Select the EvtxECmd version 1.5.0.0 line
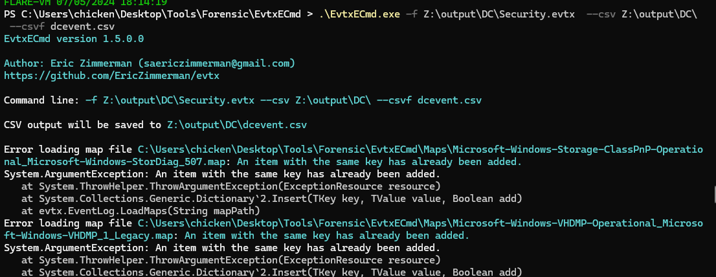The height and width of the screenshot is (277, 716). tap(74, 39)
